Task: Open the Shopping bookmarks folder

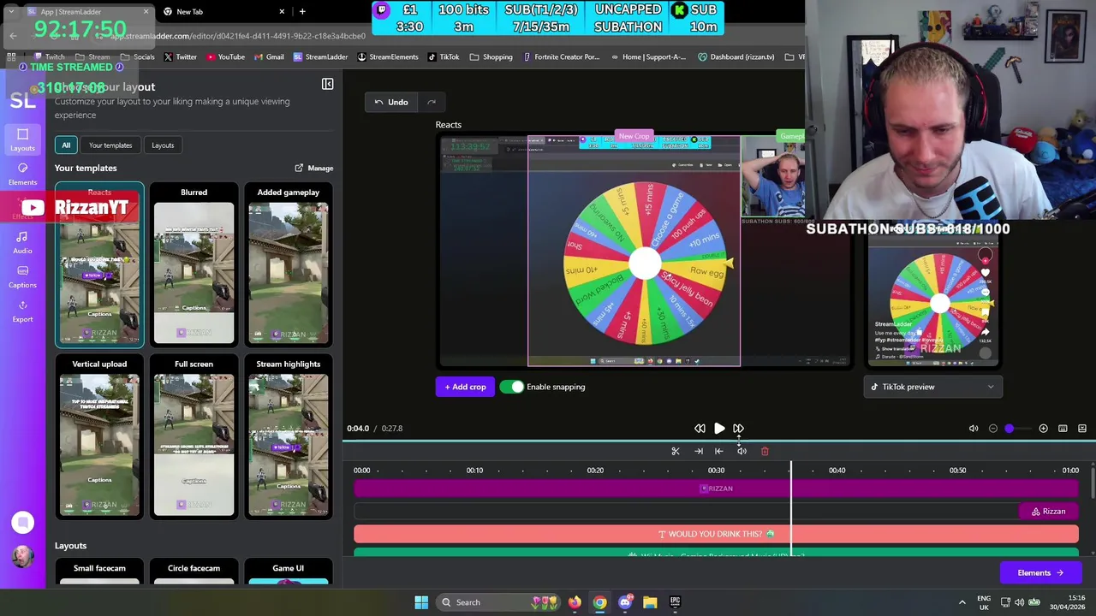Action: click(491, 57)
